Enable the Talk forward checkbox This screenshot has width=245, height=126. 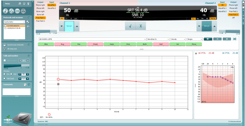pyautogui.click(x=5, y=60)
